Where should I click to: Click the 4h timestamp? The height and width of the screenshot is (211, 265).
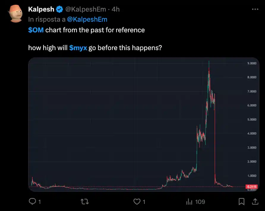point(115,9)
